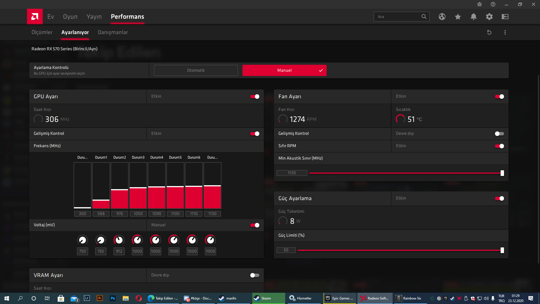Viewport: 540px width, 304px height.
Task: Open favorites star icon
Action: point(458,17)
